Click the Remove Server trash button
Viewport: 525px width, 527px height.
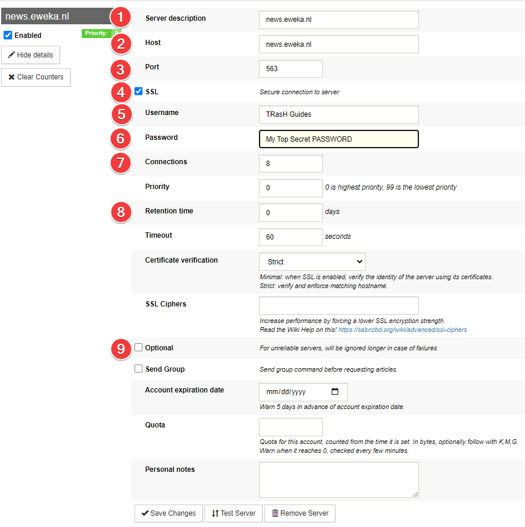point(300,513)
